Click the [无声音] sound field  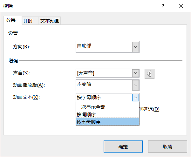(x=104, y=73)
